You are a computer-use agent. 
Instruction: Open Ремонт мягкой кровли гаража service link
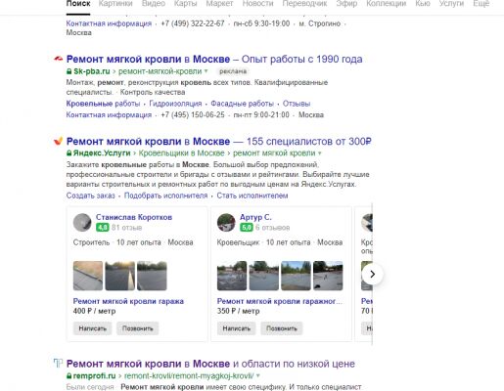(128, 301)
